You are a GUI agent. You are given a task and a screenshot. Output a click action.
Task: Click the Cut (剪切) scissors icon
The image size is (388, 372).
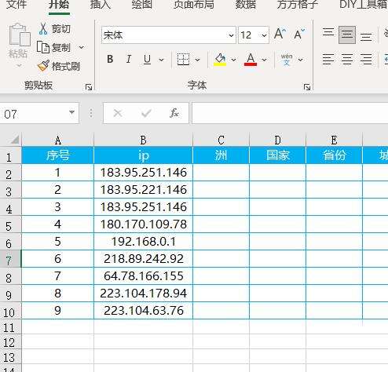click(x=42, y=29)
